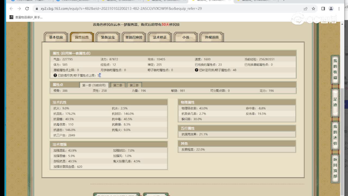Screen dimensions: 348x196
Task: Click 攻击: 10405 value
Action: pyautogui.click(x=156, y=59)
